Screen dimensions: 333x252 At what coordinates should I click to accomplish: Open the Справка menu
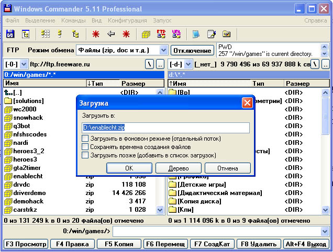click(315, 20)
